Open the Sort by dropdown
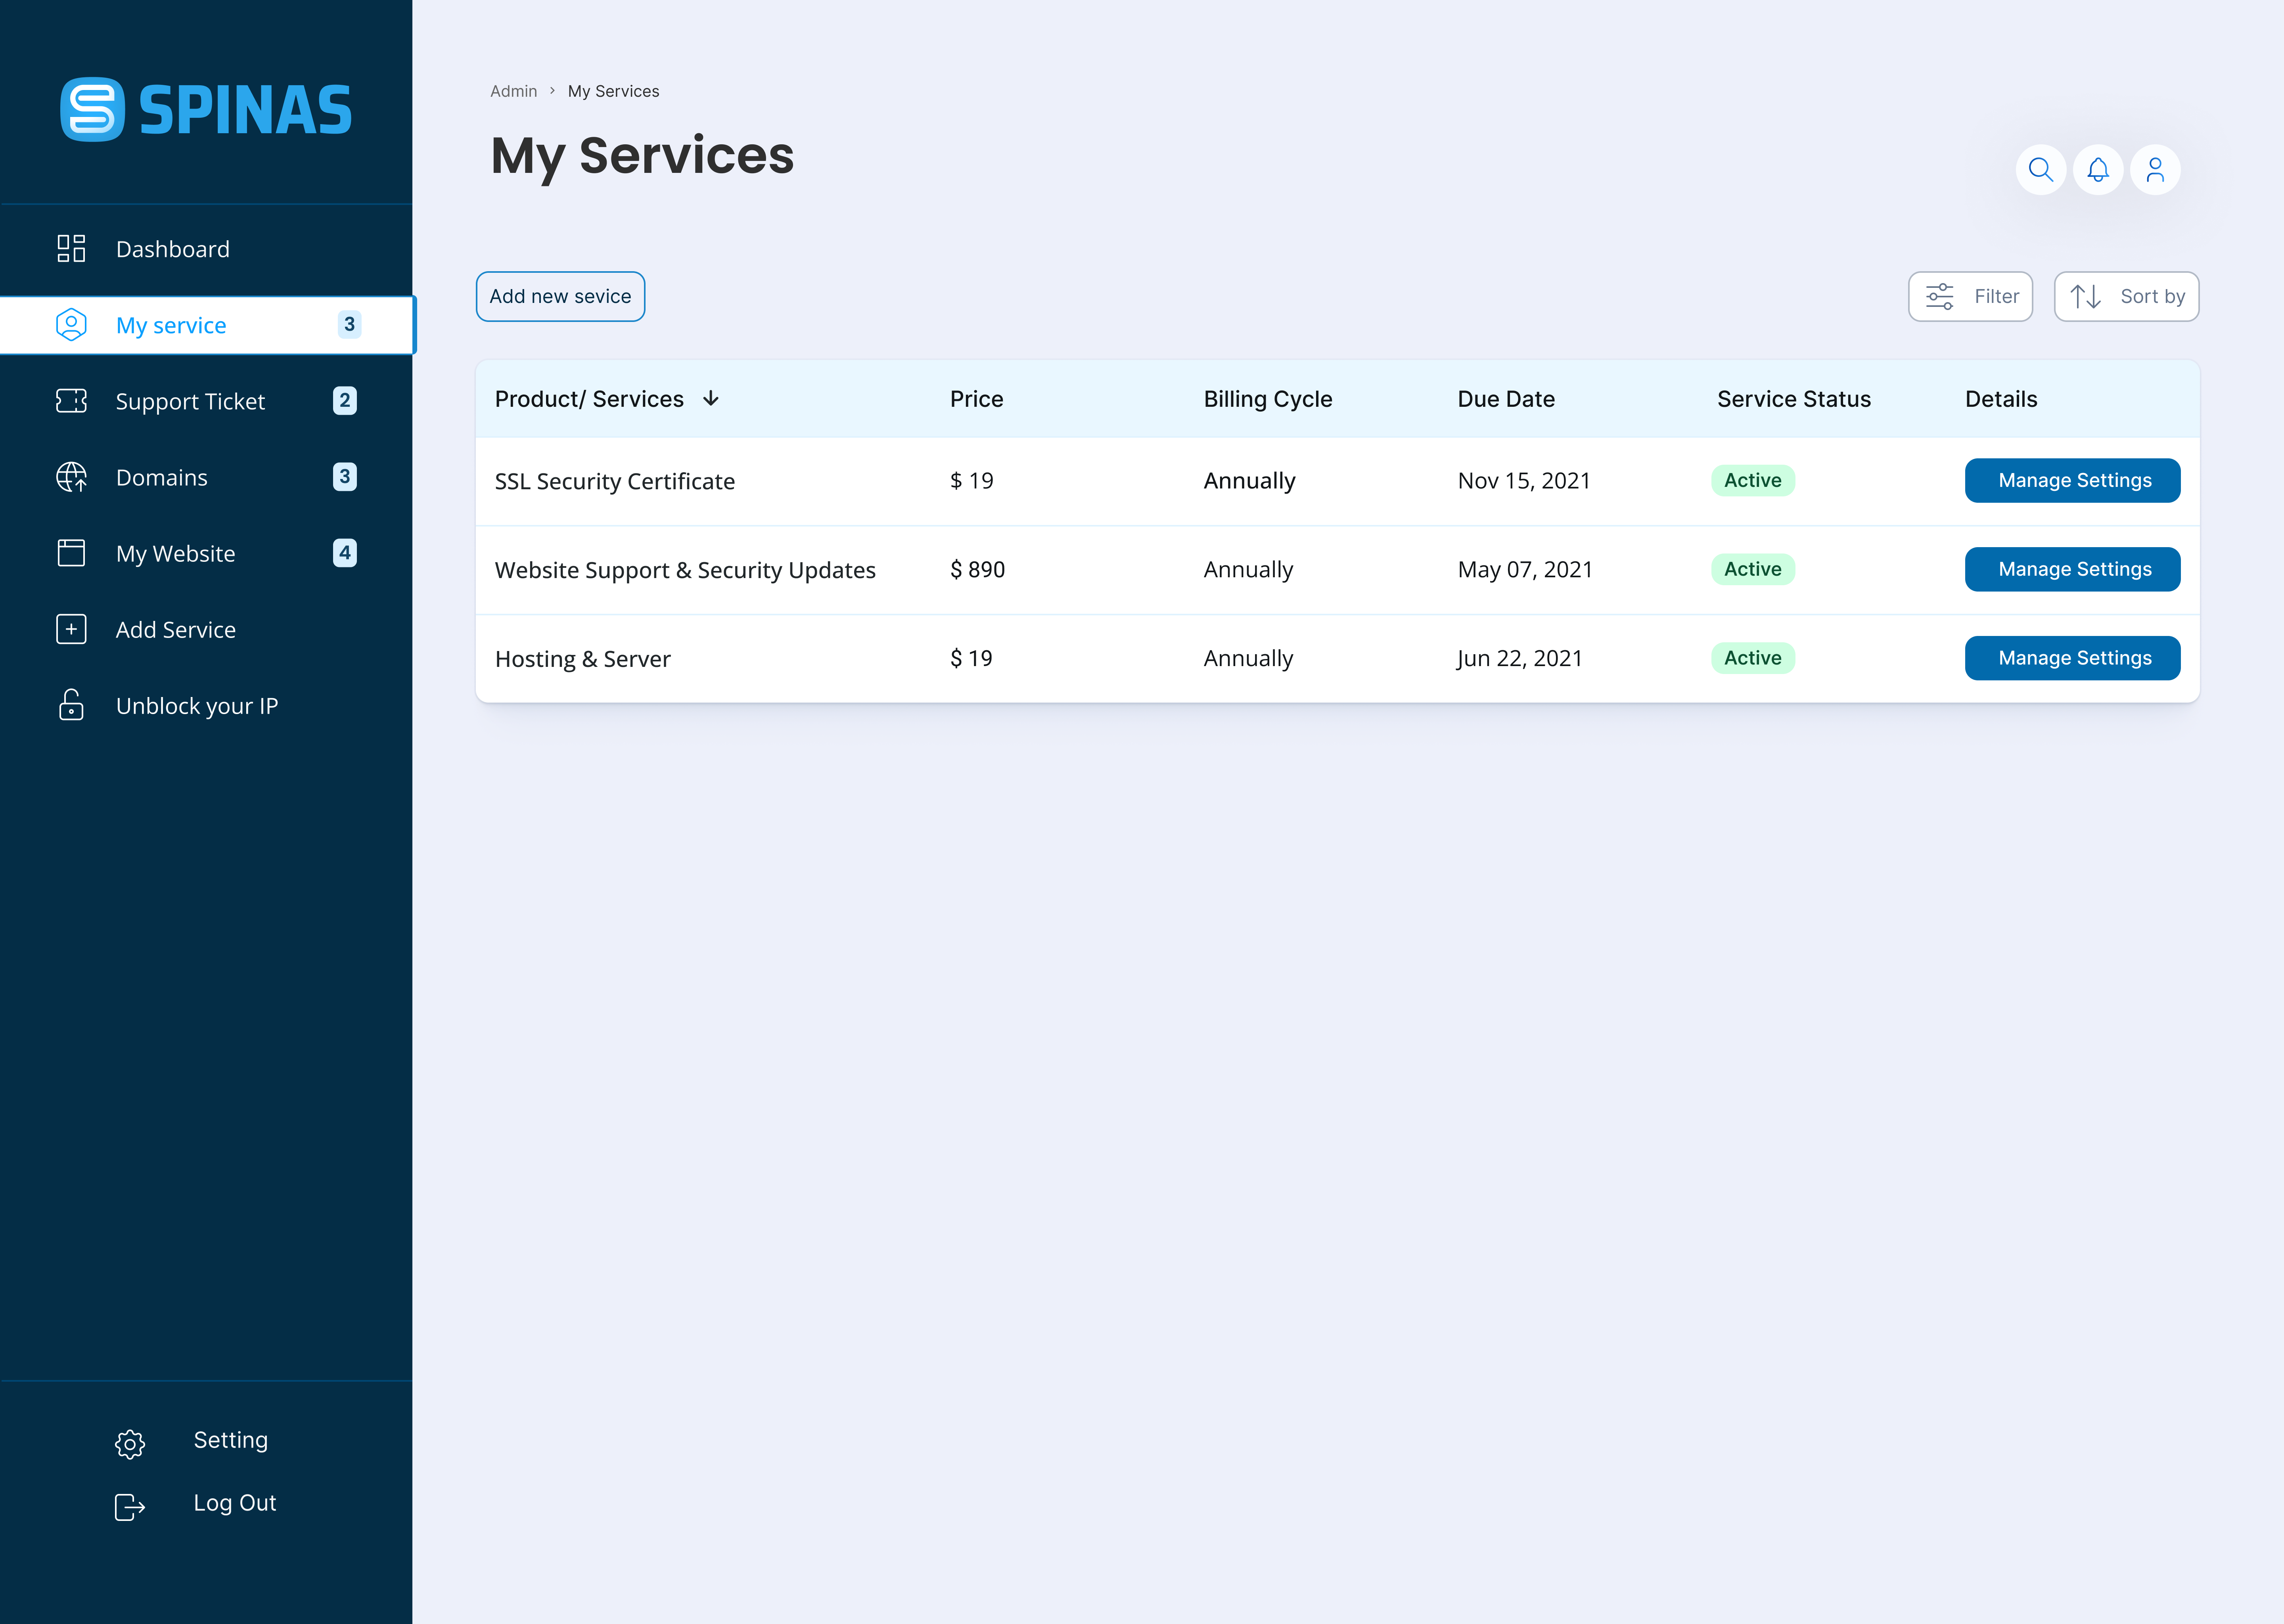This screenshot has height=1624, width=2284. [2126, 296]
